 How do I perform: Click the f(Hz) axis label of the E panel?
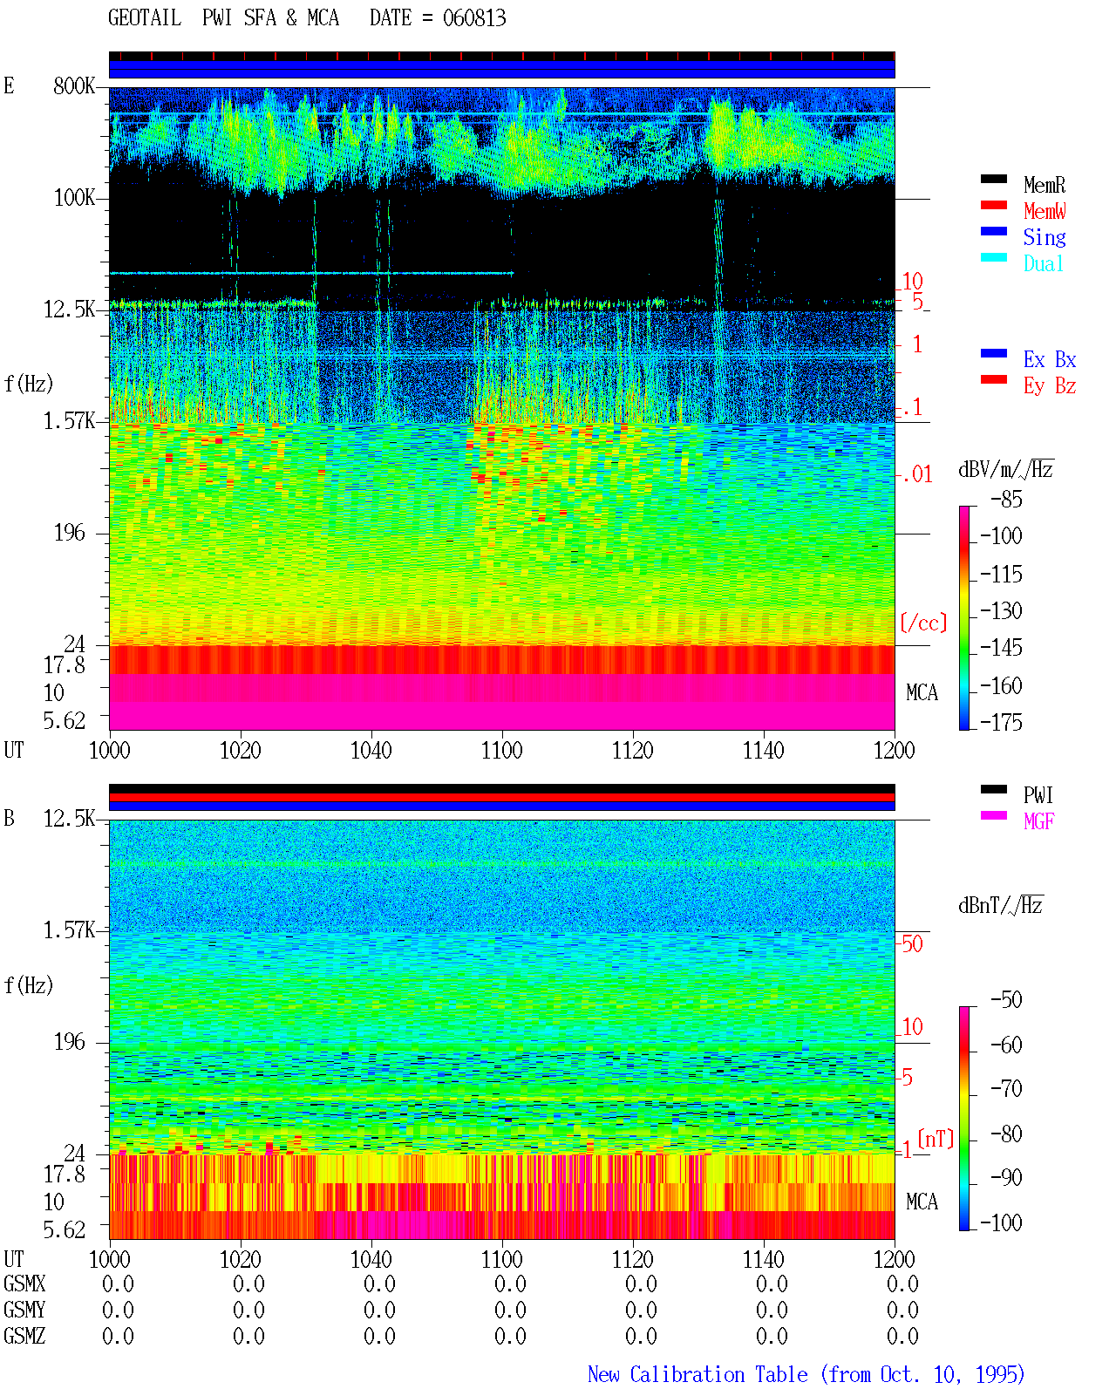(29, 383)
